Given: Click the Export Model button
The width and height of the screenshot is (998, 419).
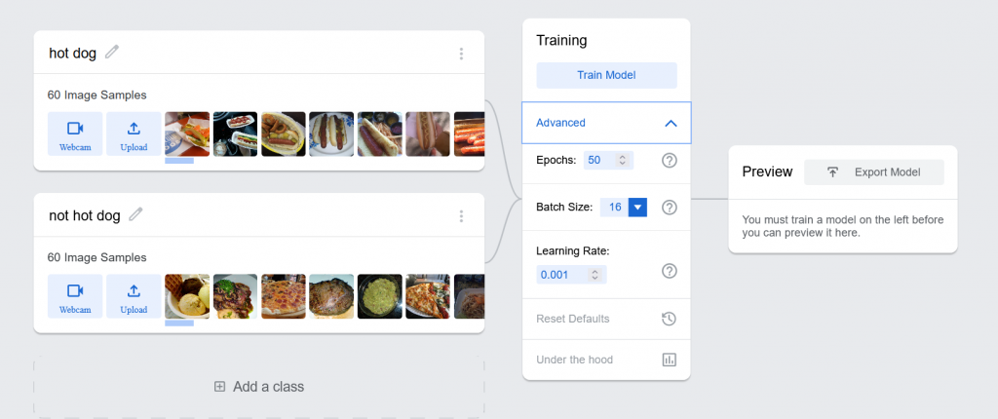Looking at the screenshot, I should click(875, 172).
